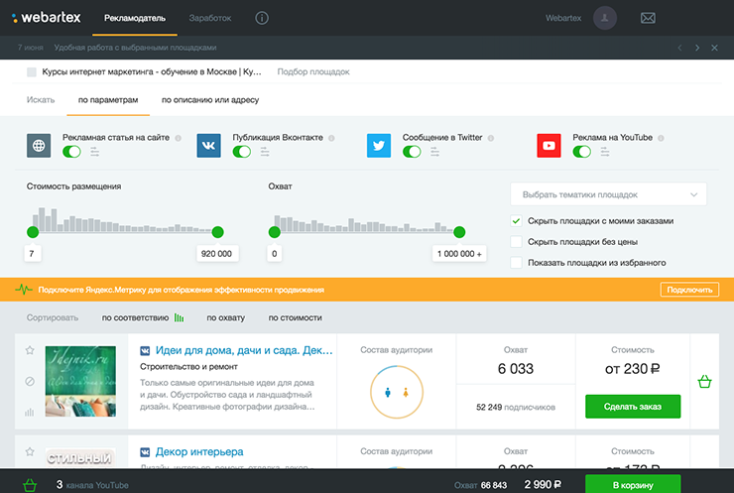The image size is (734, 493).
Task: Check Скрыть площадки без цены checkbox
Action: [x=516, y=241]
